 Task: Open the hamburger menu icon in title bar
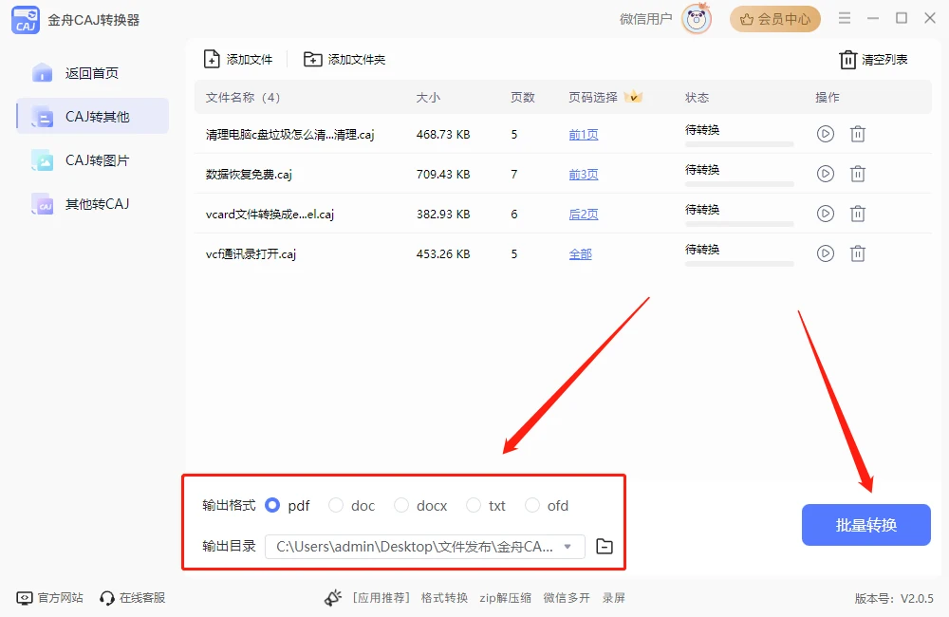pos(845,19)
